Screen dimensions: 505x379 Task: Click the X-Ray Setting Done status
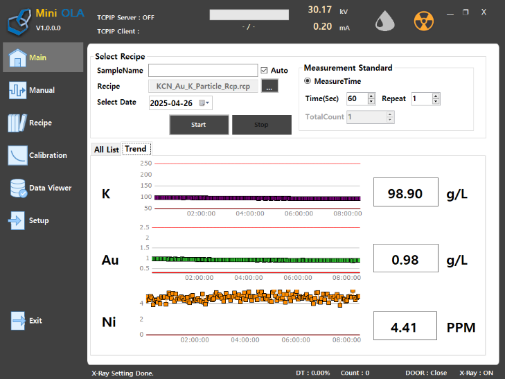click(x=123, y=373)
